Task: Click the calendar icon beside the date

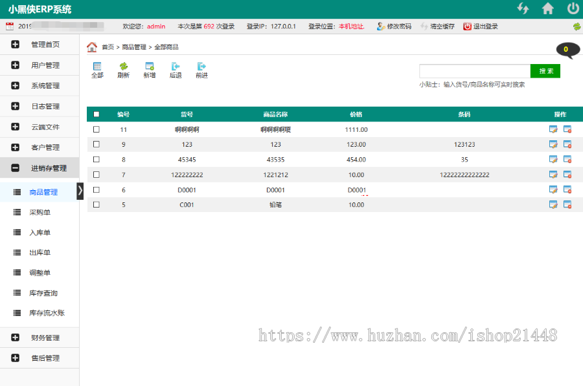Action: (x=10, y=26)
